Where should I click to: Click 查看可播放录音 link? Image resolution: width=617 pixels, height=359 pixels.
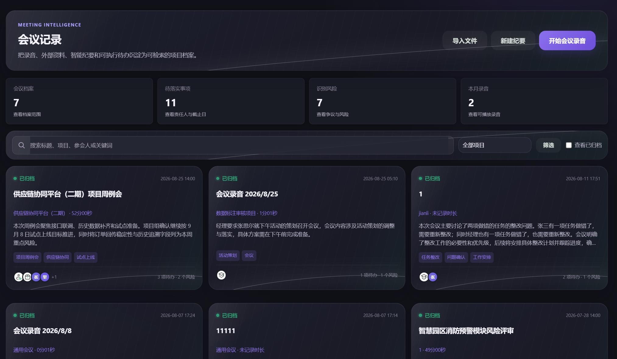pos(484,114)
